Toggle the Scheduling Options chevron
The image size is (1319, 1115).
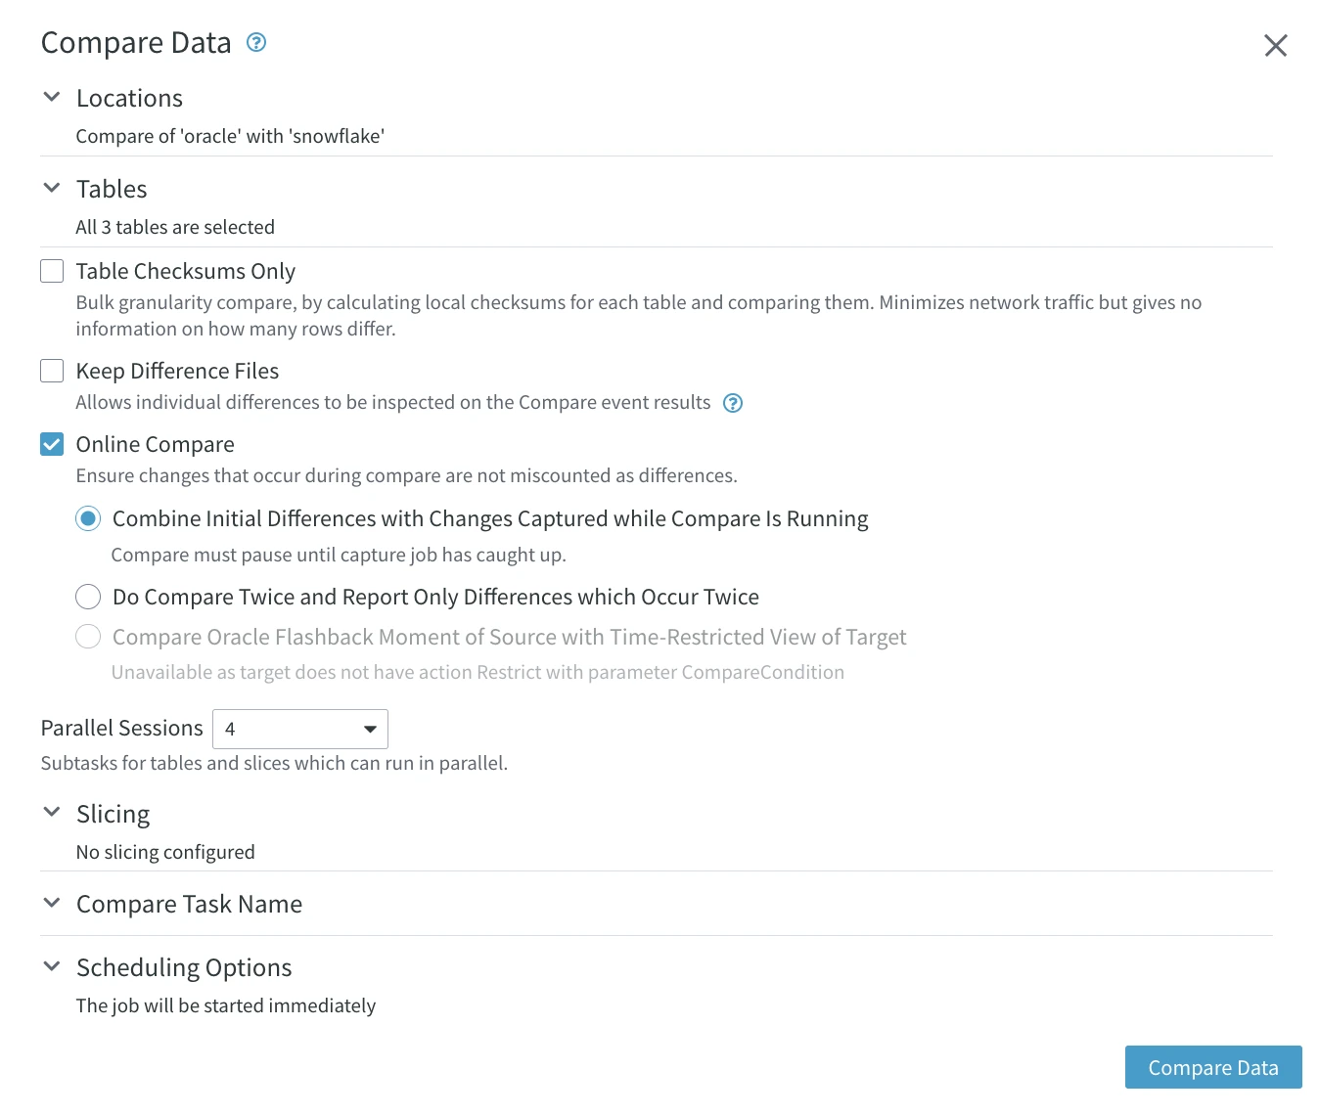52,966
